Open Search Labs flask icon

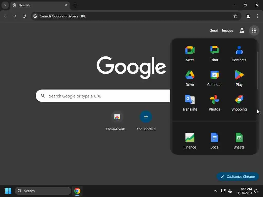tap(242, 31)
